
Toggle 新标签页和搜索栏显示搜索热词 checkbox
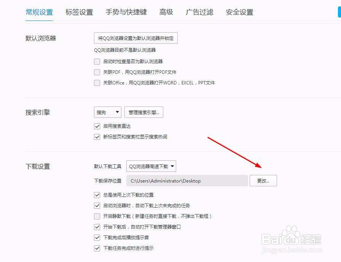click(x=97, y=137)
